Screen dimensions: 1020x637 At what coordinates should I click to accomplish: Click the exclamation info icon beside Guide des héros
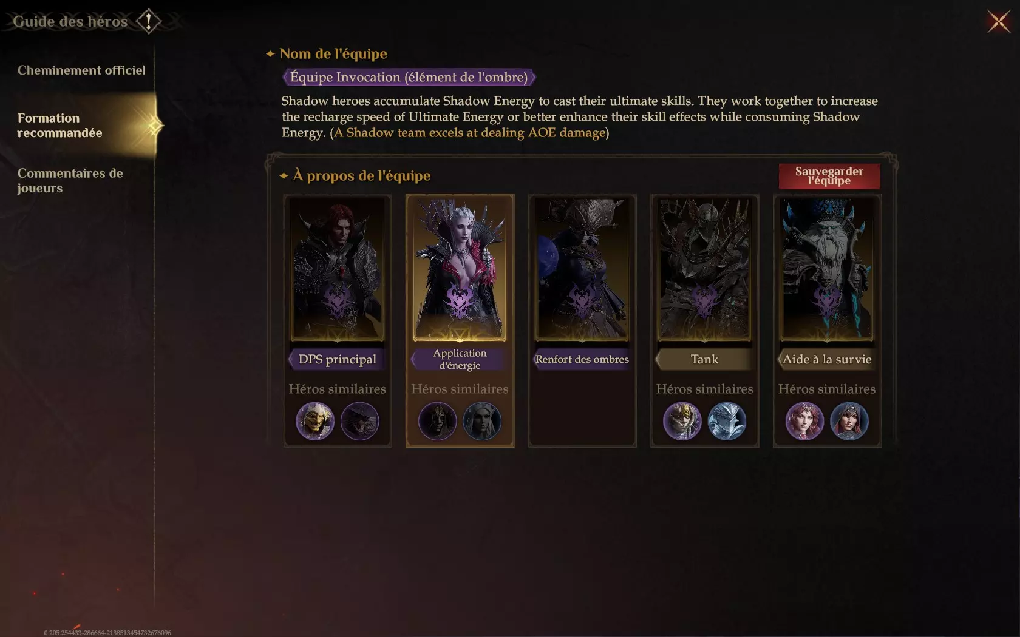click(148, 21)
